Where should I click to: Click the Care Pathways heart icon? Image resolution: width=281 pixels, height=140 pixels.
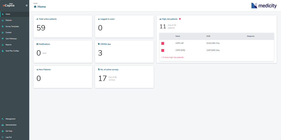coord(3,39)
